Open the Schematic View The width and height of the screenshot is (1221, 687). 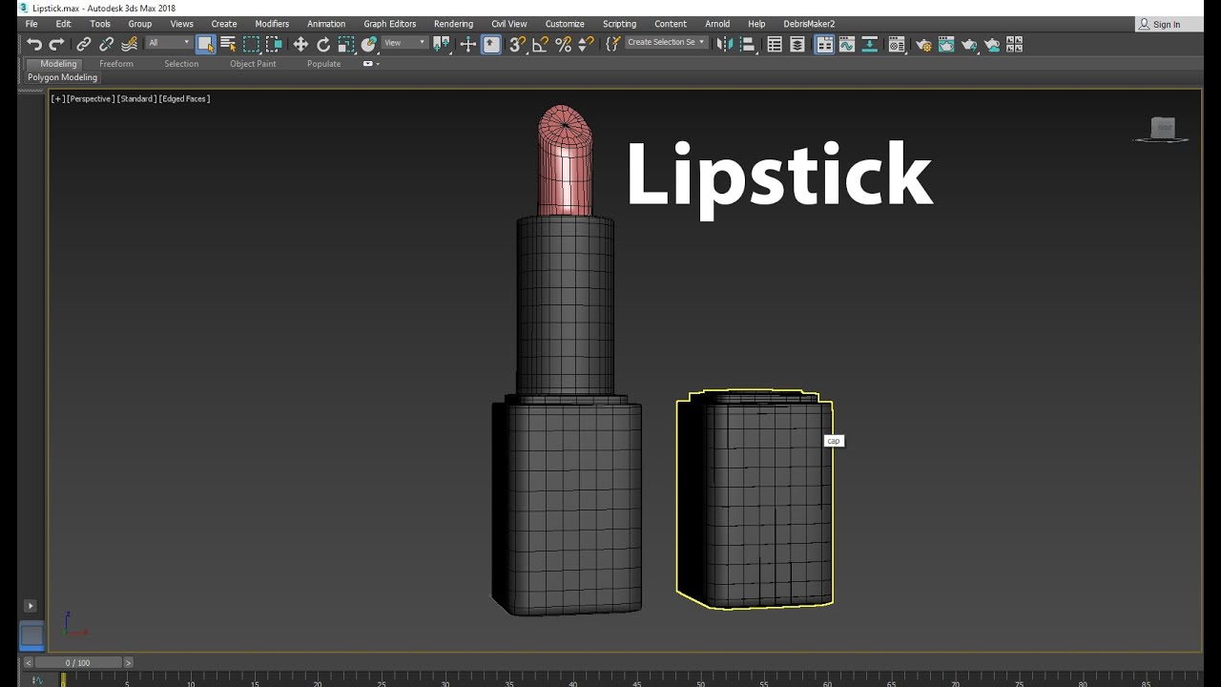pyautogui.click(x=870, y=44)
